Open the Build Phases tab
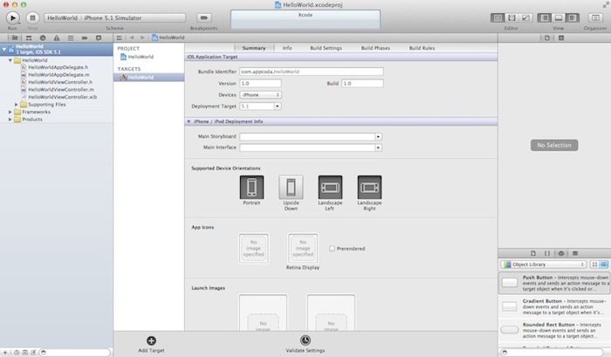 (376, 48)
